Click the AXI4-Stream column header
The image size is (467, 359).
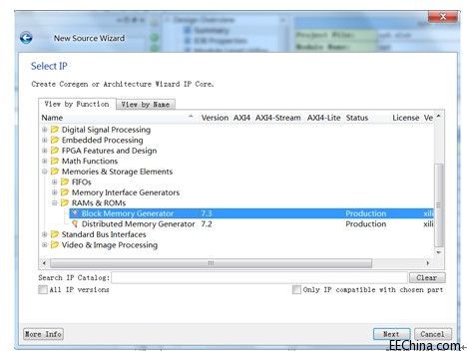(278, 118)
